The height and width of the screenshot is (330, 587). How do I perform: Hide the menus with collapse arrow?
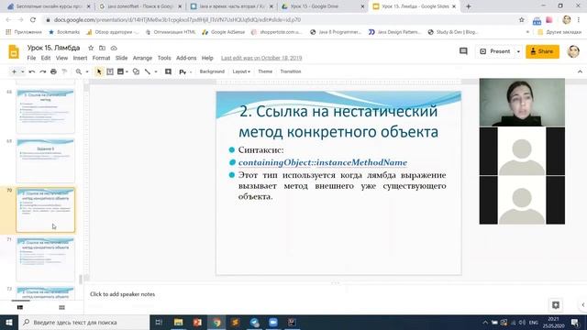[x=580, y=71]
